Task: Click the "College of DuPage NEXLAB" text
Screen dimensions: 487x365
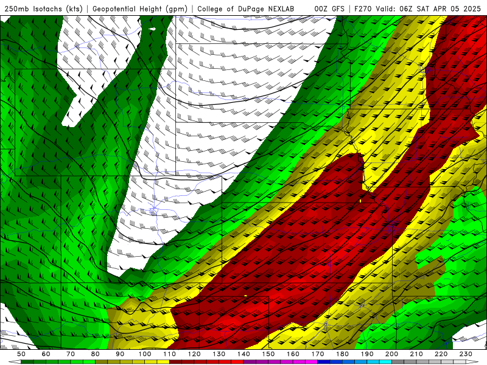Action: tap(246, 9)
